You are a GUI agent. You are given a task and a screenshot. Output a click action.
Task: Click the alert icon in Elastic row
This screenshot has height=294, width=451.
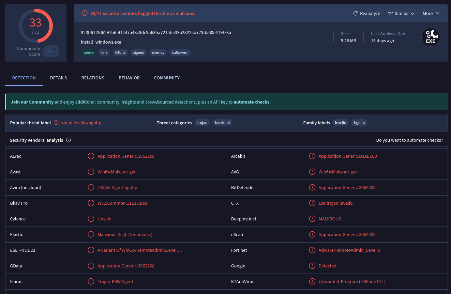point(91,234)
